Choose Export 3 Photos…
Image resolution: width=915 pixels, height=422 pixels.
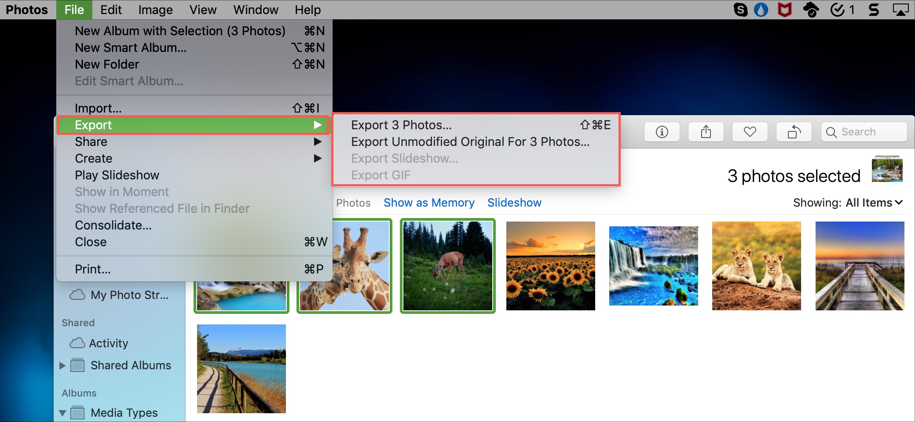pos(476,125)
